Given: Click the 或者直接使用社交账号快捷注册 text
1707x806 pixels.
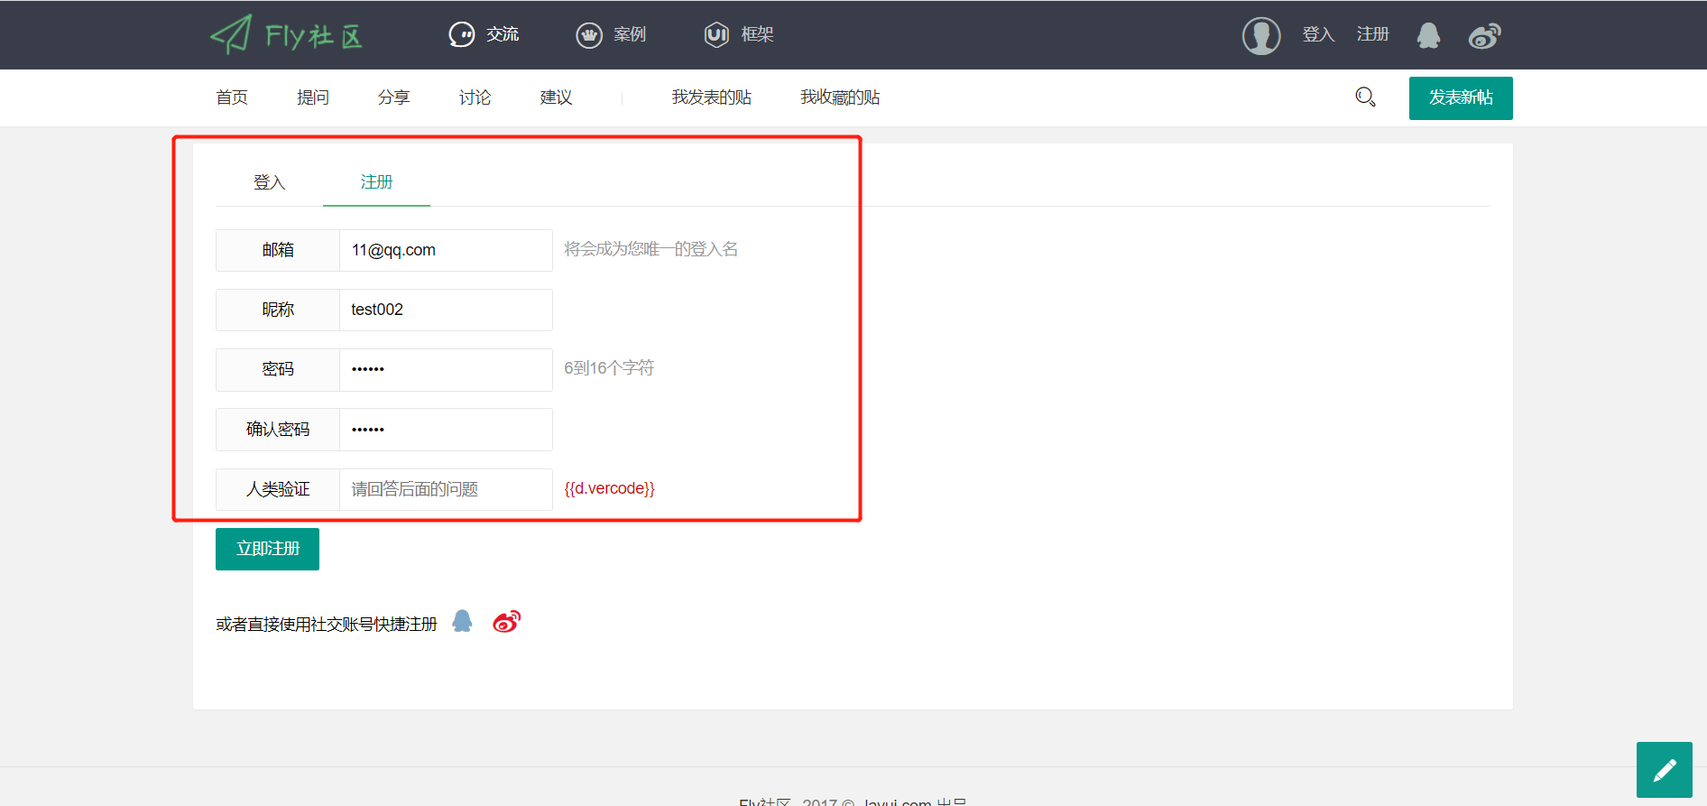Looking at the screenshot, I should (327, 624).
